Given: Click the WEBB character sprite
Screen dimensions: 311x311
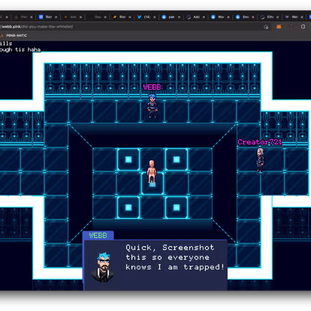Looking at the screenshot, I should pos(152,106).
